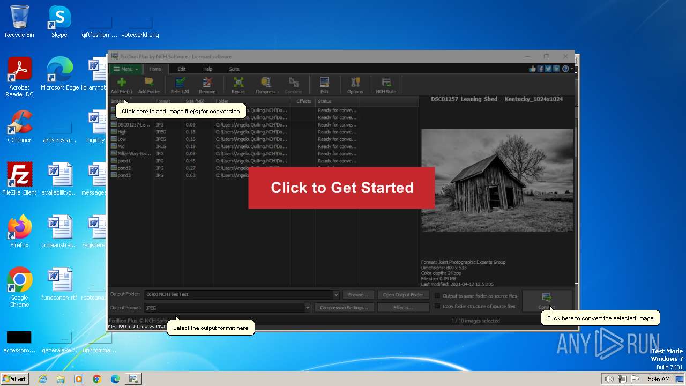The width and height of the screenshot is (686, 386).
Task: Open Microsoft Edge desktop shortcut
Action: 59,74
